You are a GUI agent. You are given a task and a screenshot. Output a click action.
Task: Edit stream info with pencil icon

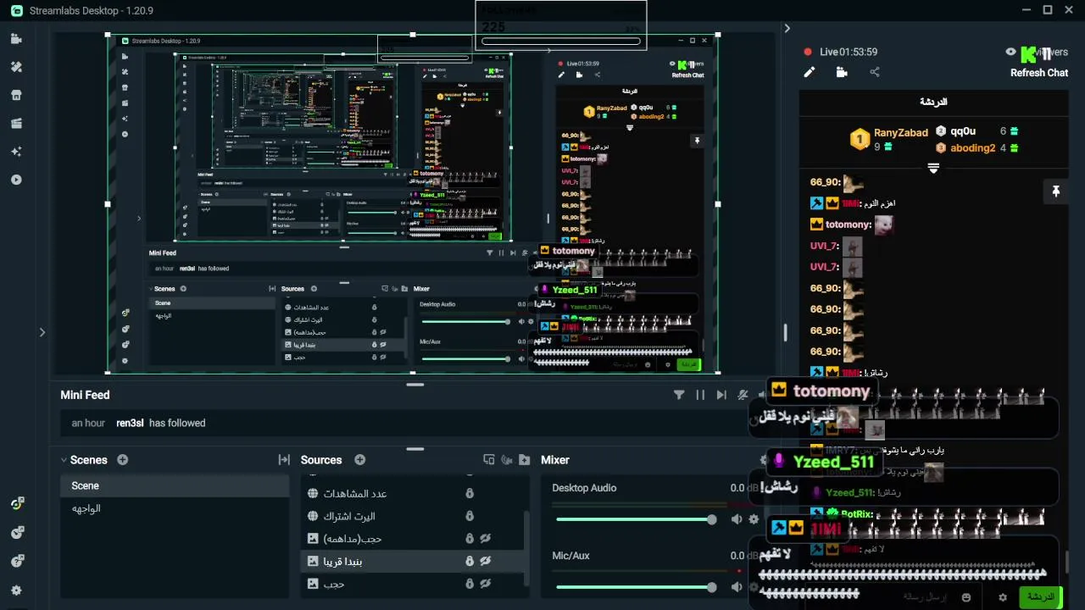pos(810,72)
